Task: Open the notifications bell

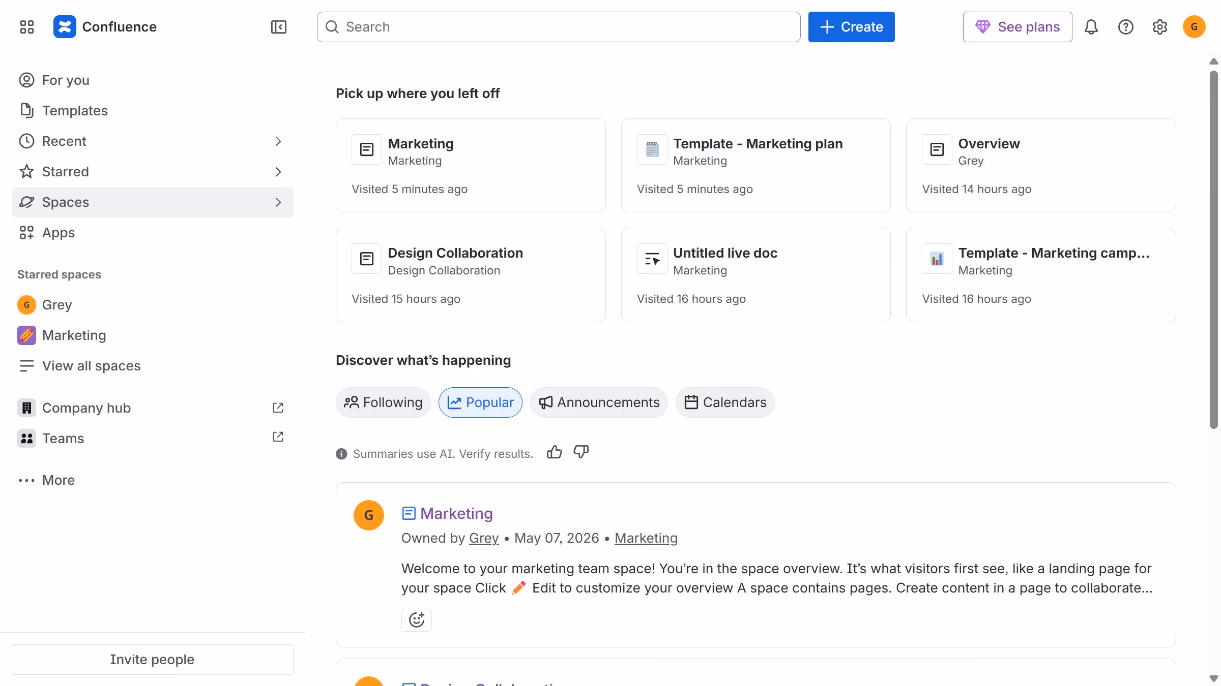Action: (1091, 27)
